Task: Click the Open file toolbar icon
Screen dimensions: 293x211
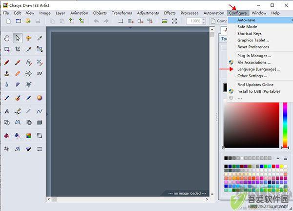Action: (28, 21)
